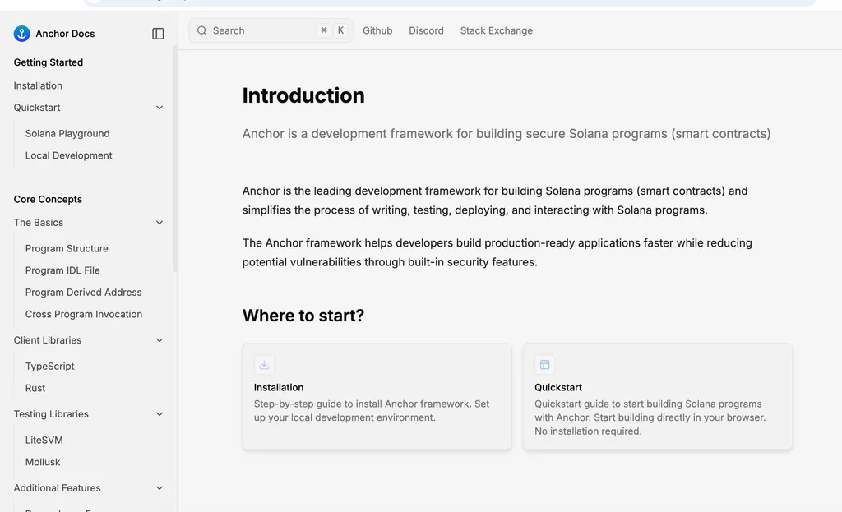Open Quickstart in the sidebar

pyautogui.click(x=36, y=108)
